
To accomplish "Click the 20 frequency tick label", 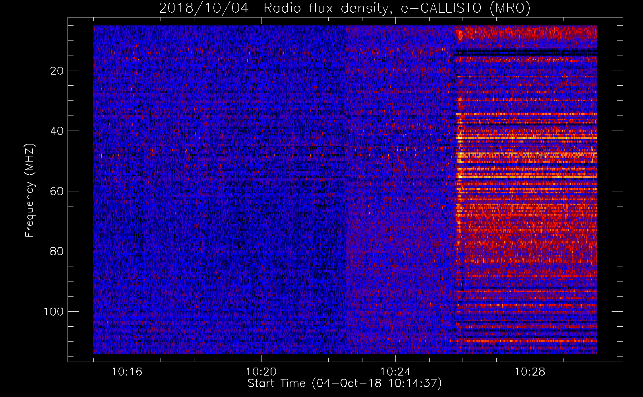I will [x=57, y=71].
